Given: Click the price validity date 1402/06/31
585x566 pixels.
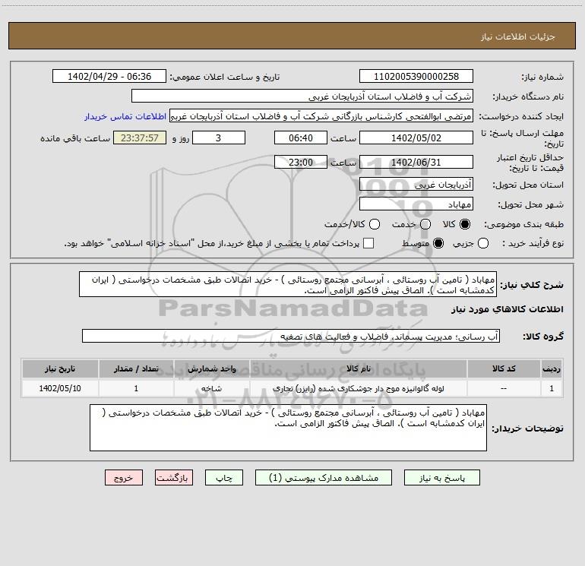Looking at the screenshot, I should 416,162.
